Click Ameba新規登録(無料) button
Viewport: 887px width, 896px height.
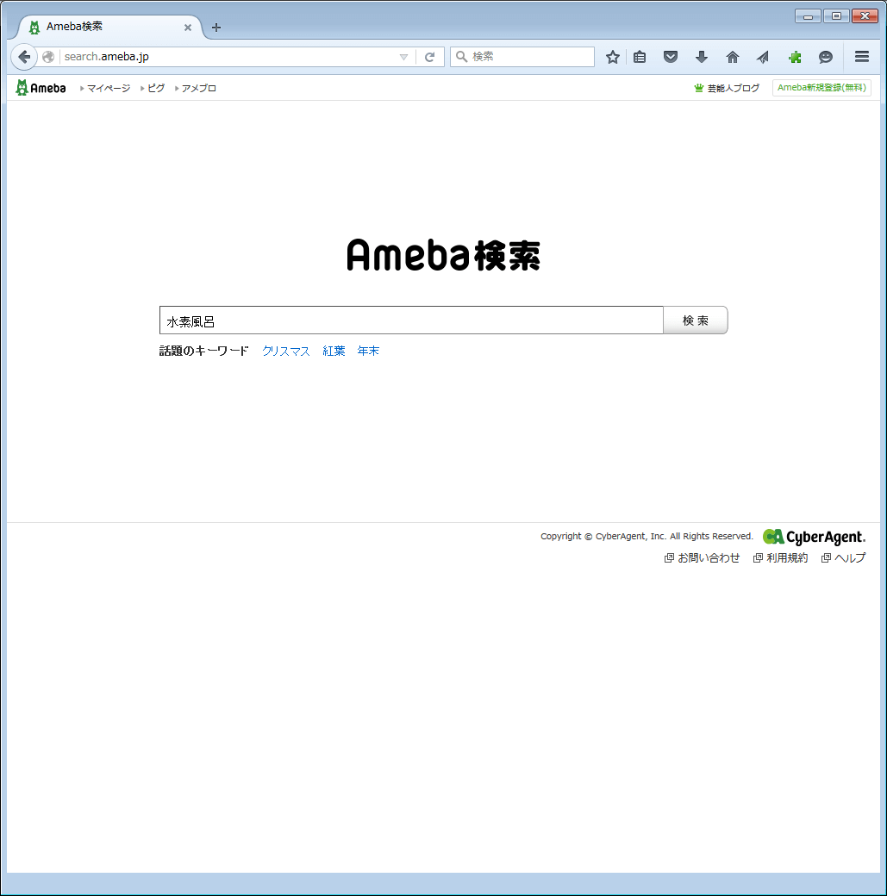pyautogui.click(x=821, y=87)
